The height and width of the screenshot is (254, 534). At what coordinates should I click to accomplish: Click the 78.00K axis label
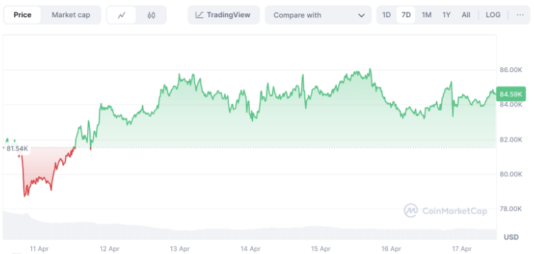click(x=511, y=208)
